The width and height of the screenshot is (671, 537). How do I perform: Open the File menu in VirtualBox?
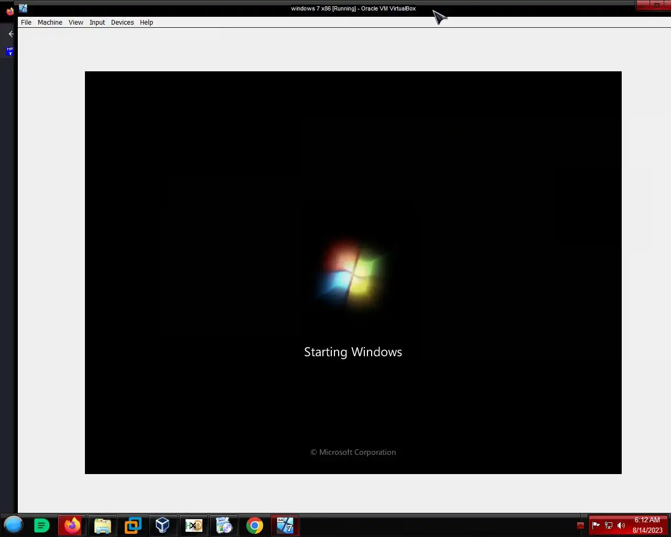(26, 23)
